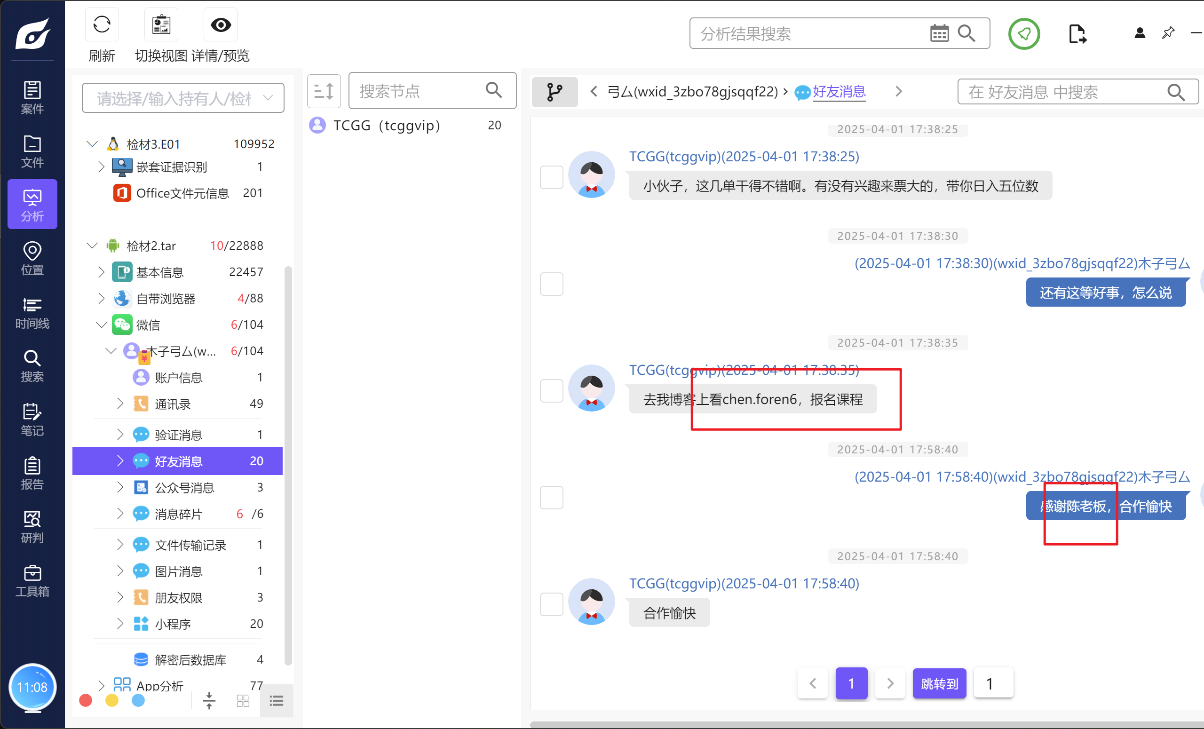Check the box beside 还有这等好事 message

[551, 284]
